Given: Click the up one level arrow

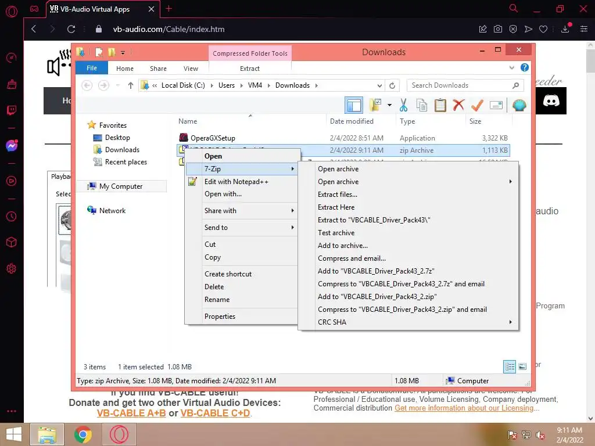Looking at the screenshot, I should click(131, 85).
